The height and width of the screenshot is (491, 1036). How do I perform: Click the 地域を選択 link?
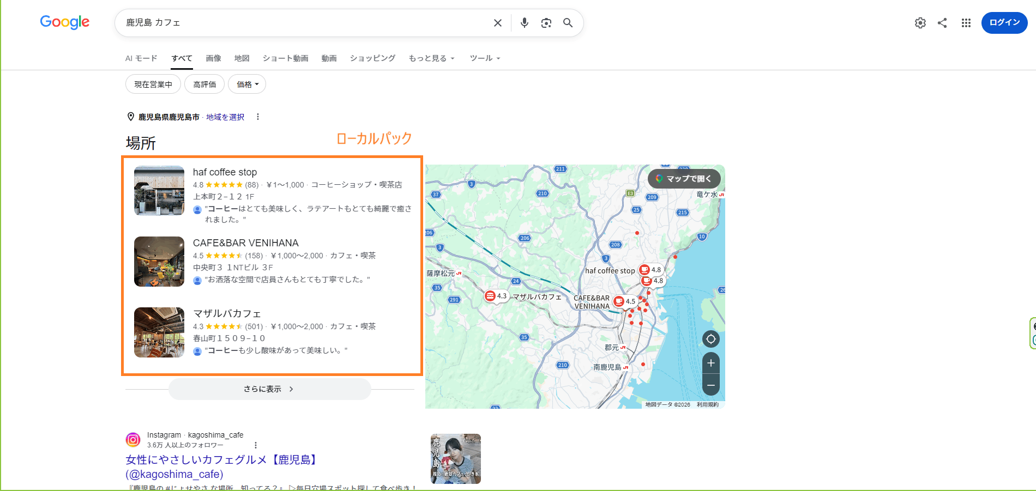click(225, 117)
